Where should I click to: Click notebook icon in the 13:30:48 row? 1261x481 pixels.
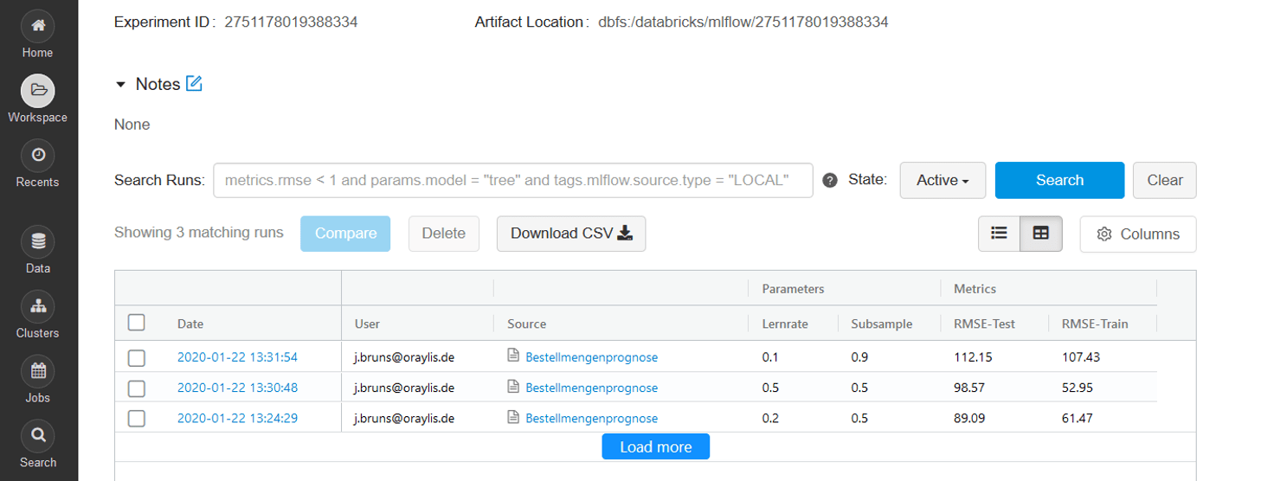click(513, 388)
